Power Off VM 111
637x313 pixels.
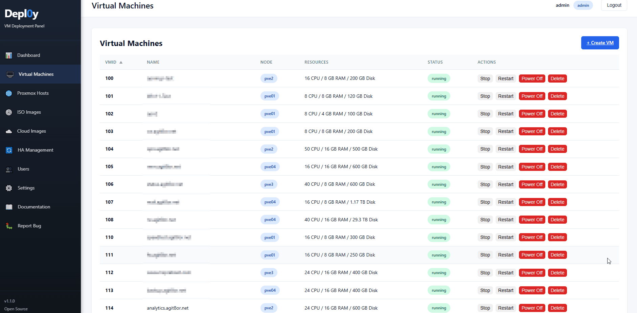(532, 255)
